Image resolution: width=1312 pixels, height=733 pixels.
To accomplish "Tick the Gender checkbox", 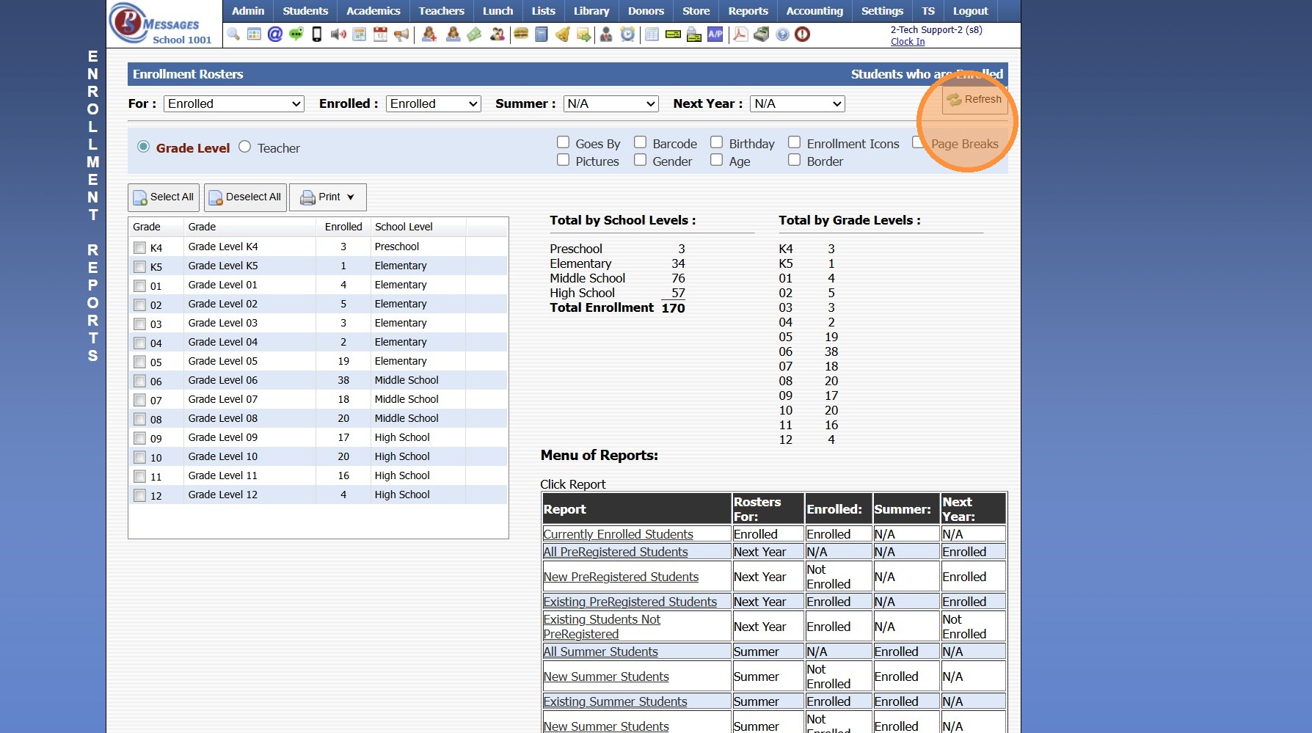I will (x=640, y=160).
